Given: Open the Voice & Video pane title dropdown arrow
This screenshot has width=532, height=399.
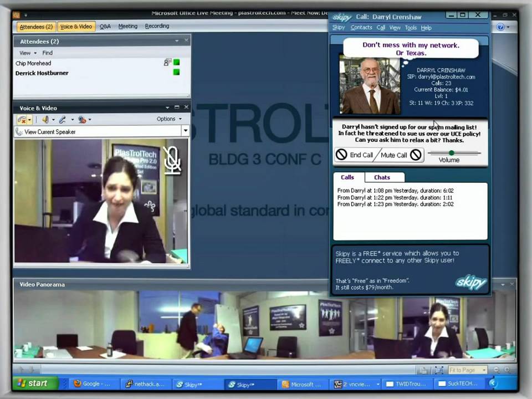Looking at the screenshot, I should point(167,108).
